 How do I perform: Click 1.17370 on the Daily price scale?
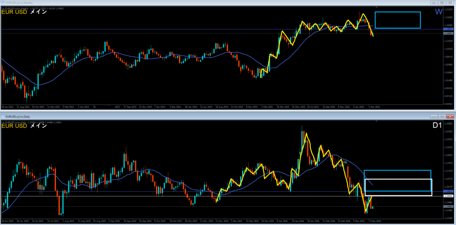pyautogui.click(x=448, y=171)
